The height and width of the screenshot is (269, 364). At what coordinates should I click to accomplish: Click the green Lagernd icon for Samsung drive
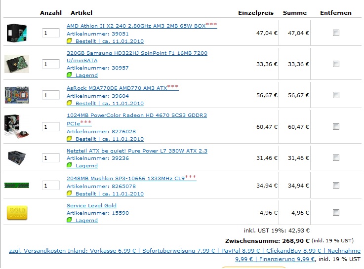[x=69, y=75]
